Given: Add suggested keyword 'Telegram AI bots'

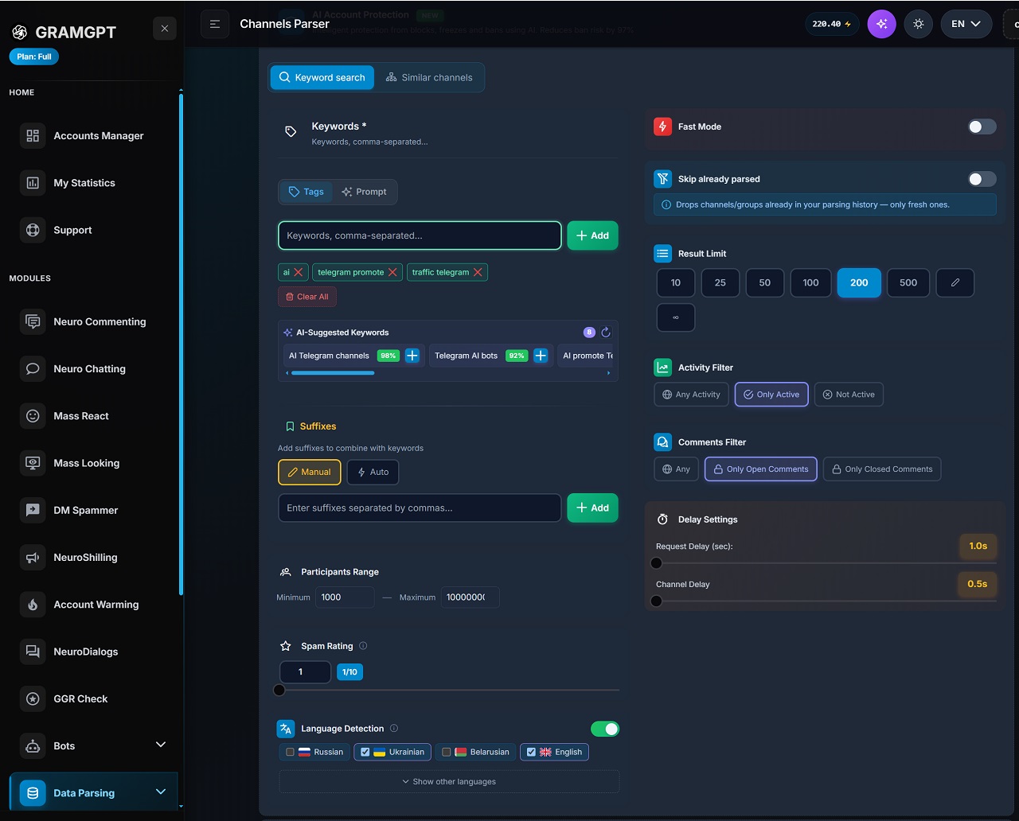Looking at the screenshot, I should (x=541, y=356).
